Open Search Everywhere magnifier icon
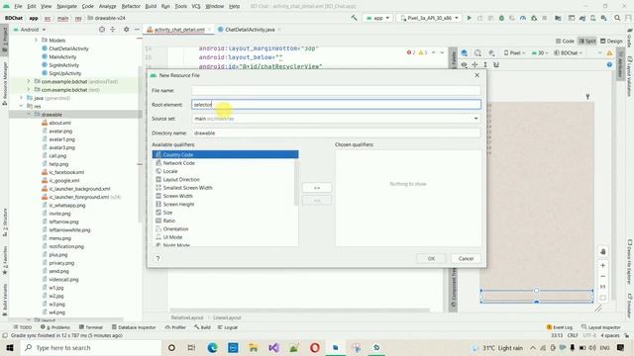This screenshot has height=356, width=634. click(x=617, y=18)
